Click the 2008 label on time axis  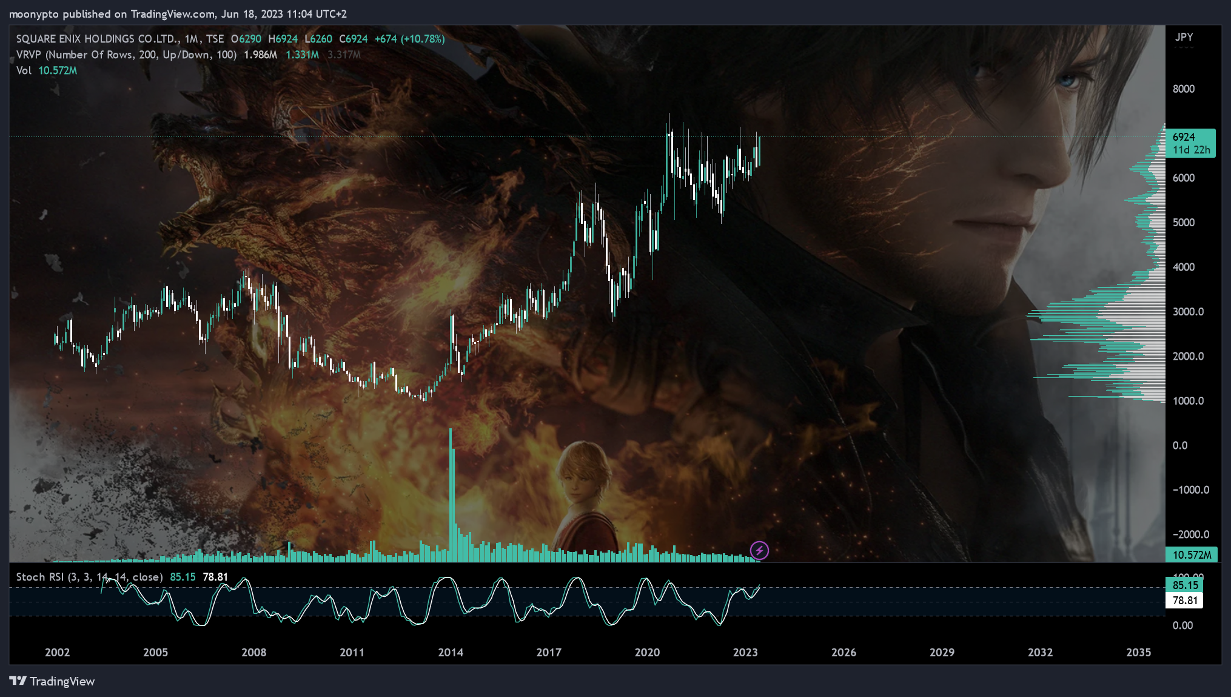click(253, 652)
